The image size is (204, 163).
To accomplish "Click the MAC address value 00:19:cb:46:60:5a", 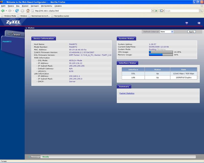I will [78, 50].
